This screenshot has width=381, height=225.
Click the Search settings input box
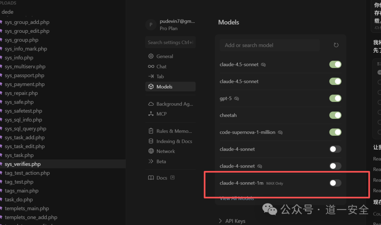tap(170, 42)
